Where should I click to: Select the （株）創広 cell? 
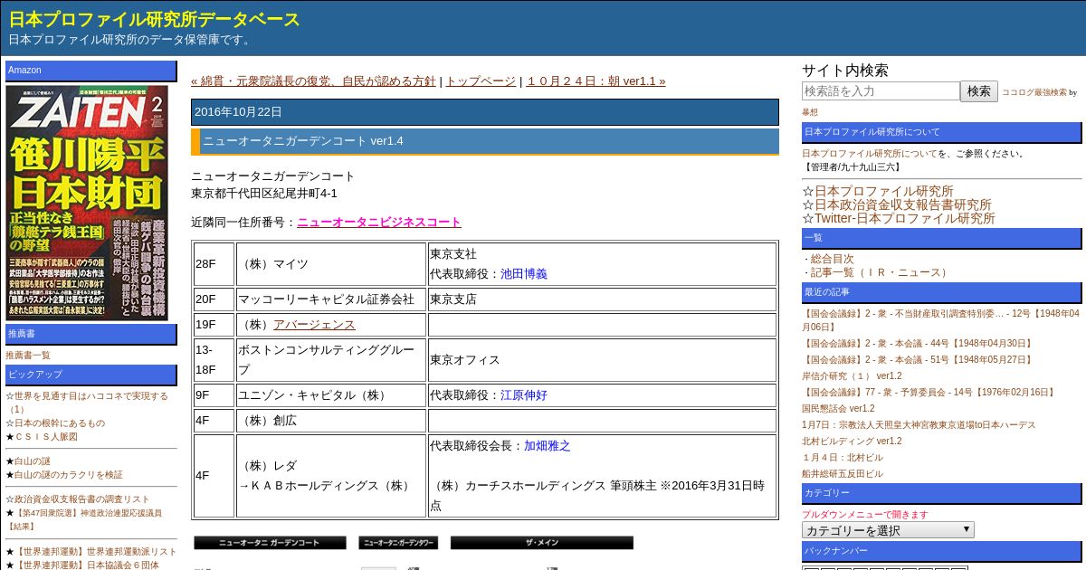click(x=331, y=421)
